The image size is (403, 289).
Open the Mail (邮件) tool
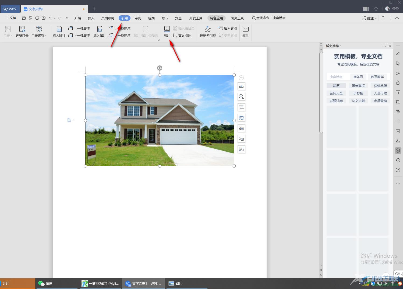[x=246, y=32]
